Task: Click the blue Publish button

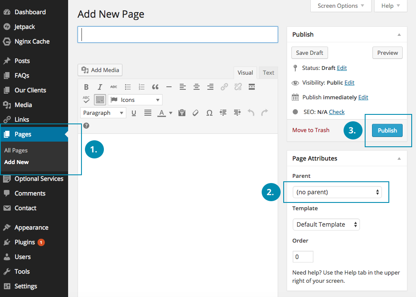Action: pyautogui.click(x=387, y=130)
